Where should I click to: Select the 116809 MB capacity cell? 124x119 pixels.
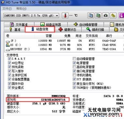[45, 41]
